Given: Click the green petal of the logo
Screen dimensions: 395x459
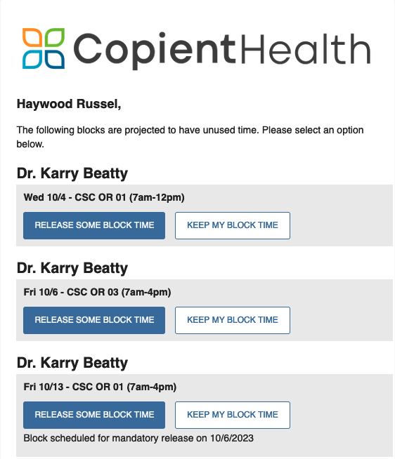Looking at the screenshot, I should (x=55, y=37).
